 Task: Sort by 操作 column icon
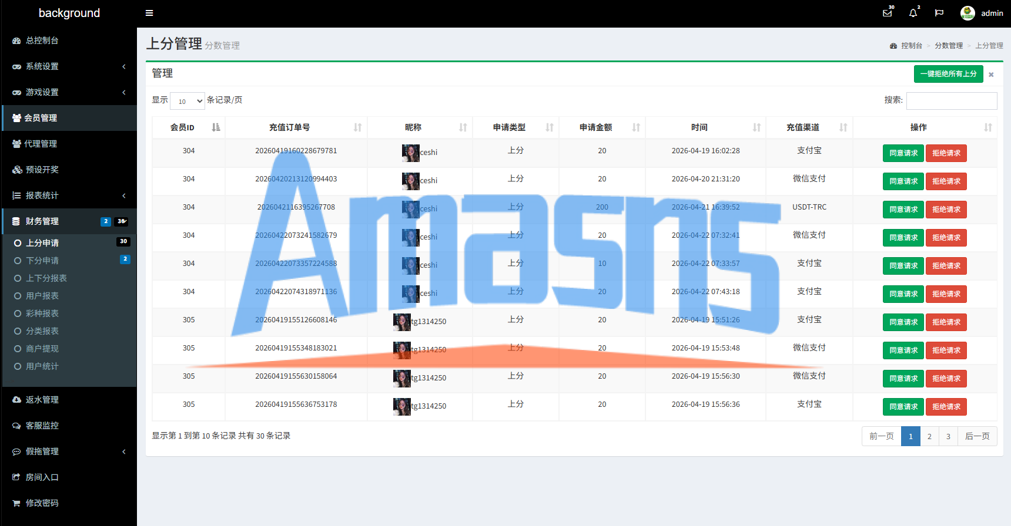pyautogui.click(x=988, y=127)
